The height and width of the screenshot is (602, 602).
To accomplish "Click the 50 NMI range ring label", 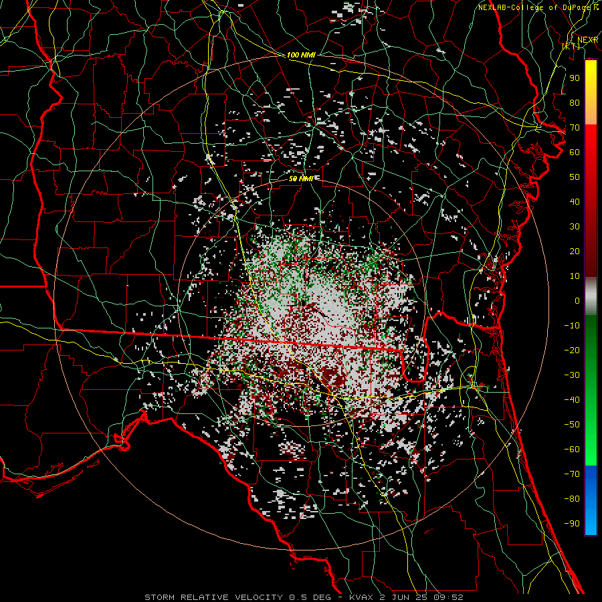I will (x=301, y=179).
